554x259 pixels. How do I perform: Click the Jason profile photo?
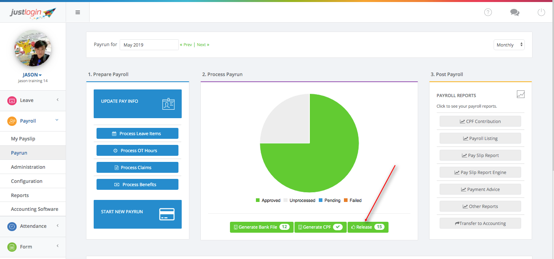[x=33, y=49]
